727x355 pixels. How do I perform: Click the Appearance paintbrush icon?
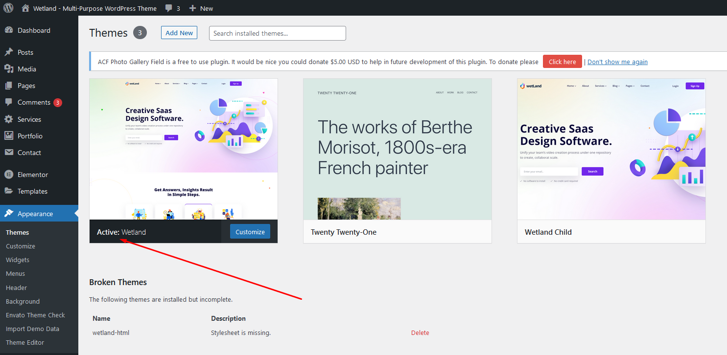9,214
